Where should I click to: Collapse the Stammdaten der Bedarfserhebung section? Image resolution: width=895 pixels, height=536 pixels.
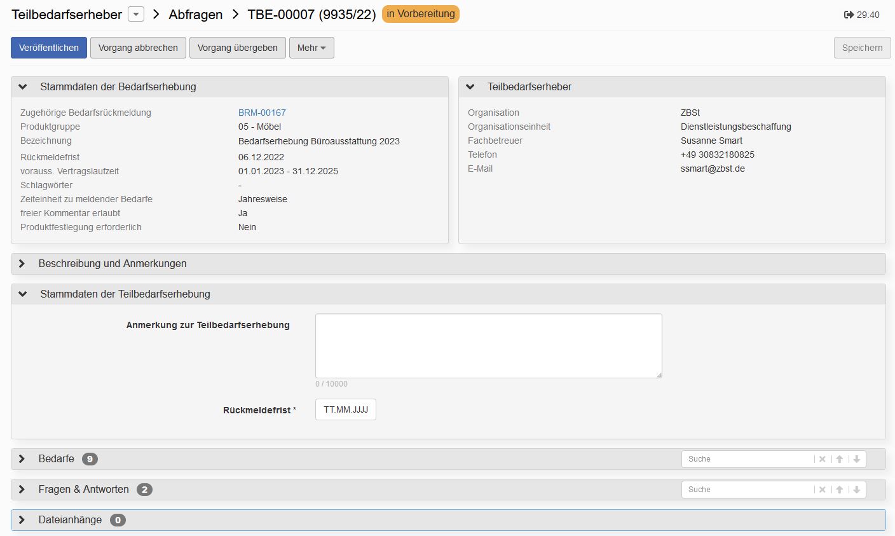[x=23, y=86]
